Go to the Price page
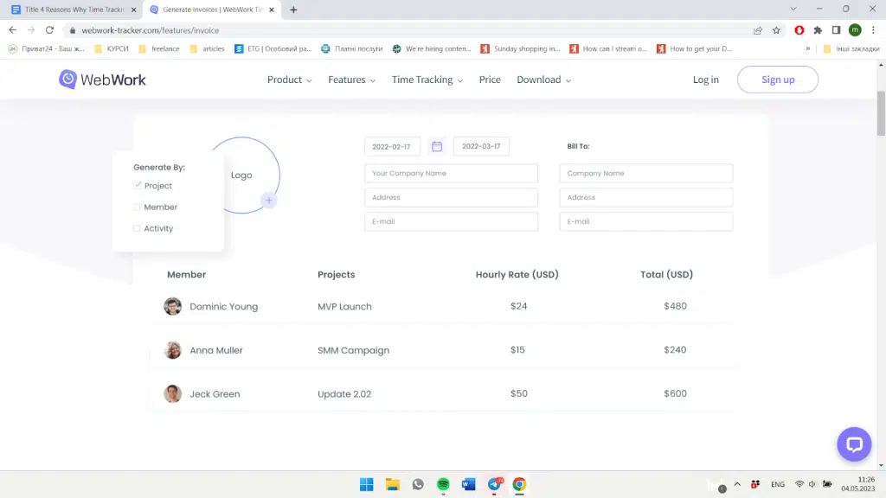Viewport: 886px width, 498px height. tap(490, 80)
